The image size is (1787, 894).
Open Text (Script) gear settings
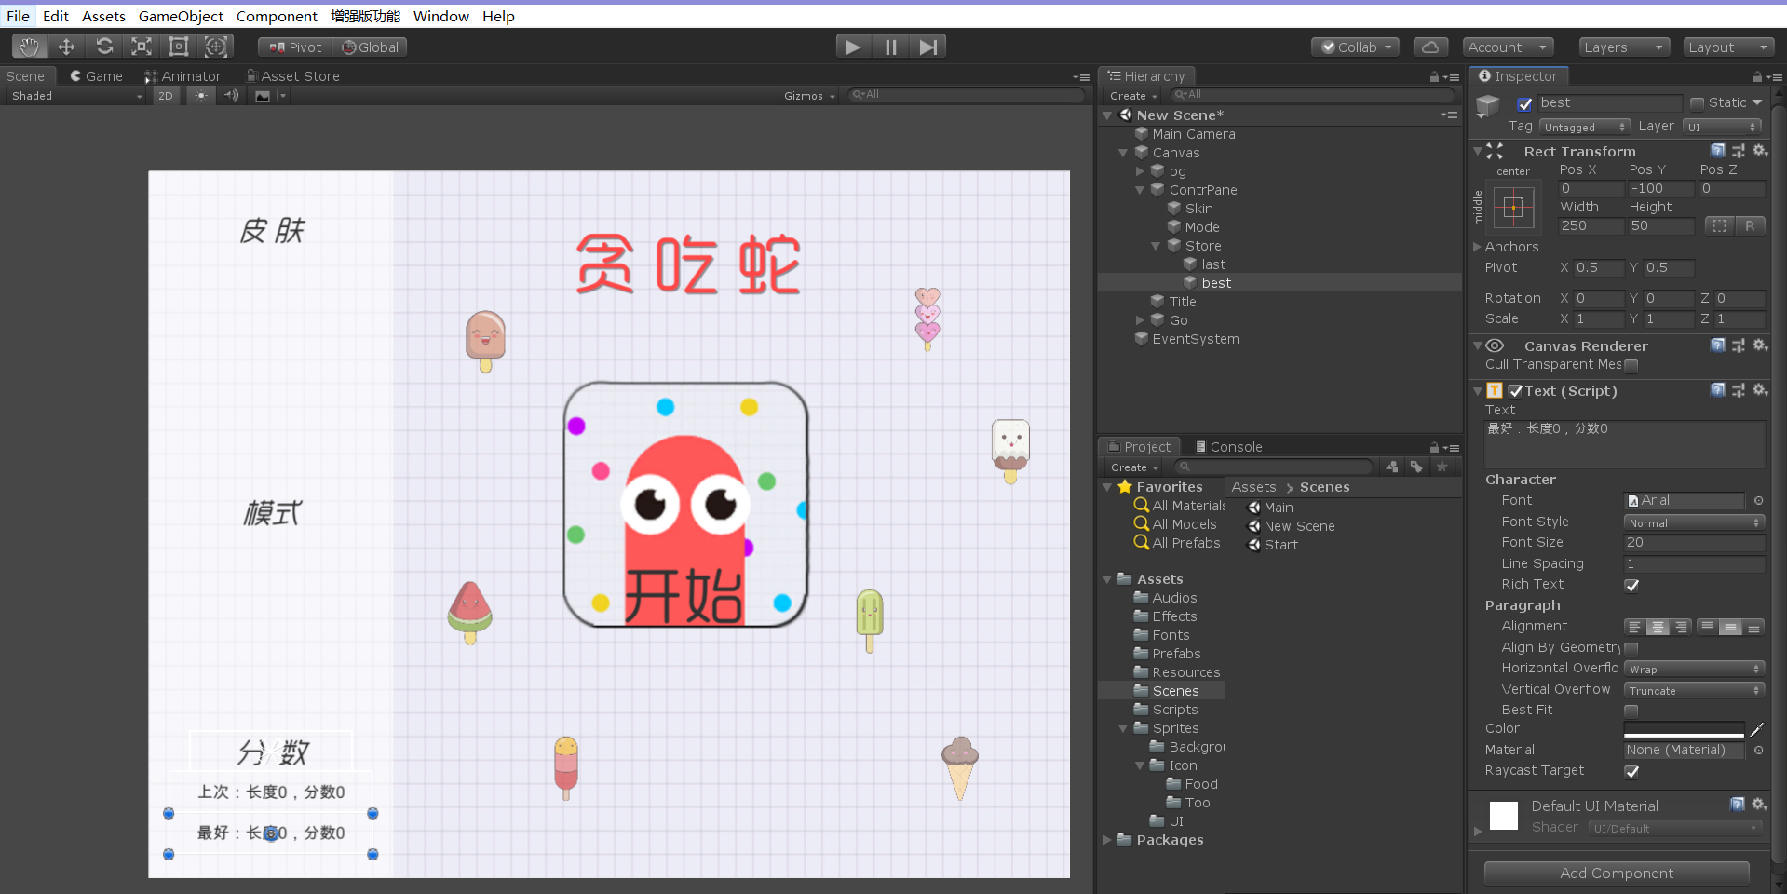[x=1760, y=389]
